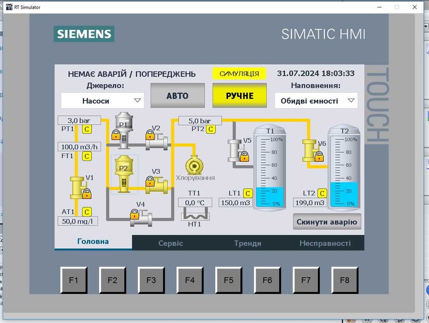The image size is (429, 323).
Task: Click the padlock on valve V5
Action: [245, 156]
